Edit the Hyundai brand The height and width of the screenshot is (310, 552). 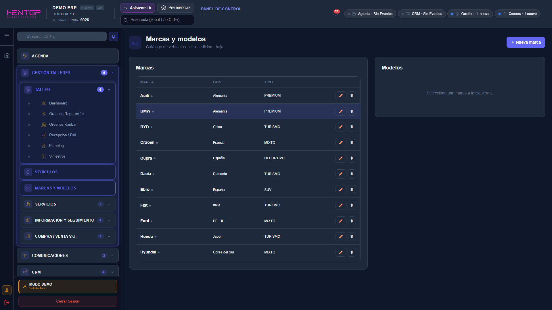(341, 252)
